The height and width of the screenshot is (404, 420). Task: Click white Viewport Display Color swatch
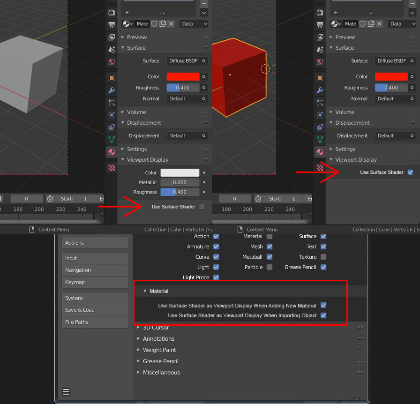180,172
